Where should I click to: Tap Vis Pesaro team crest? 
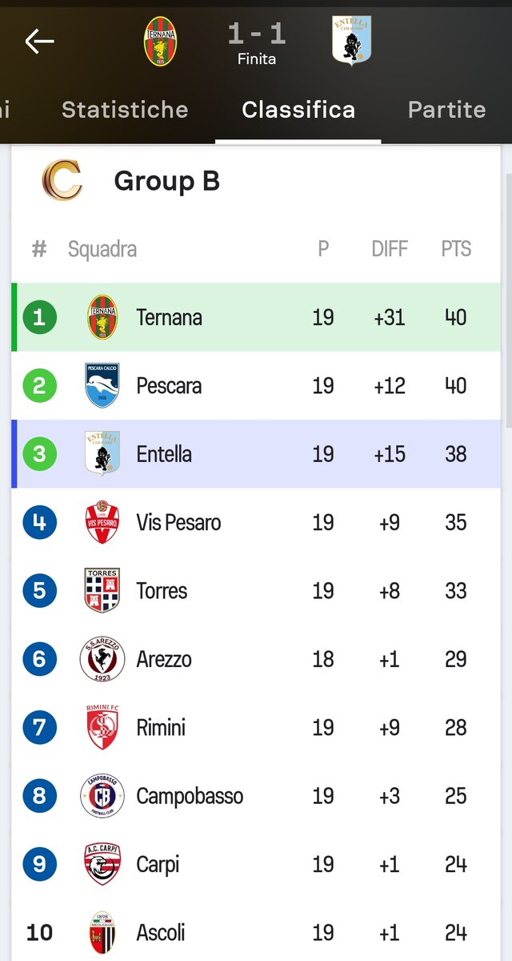(x=102, y=522)
